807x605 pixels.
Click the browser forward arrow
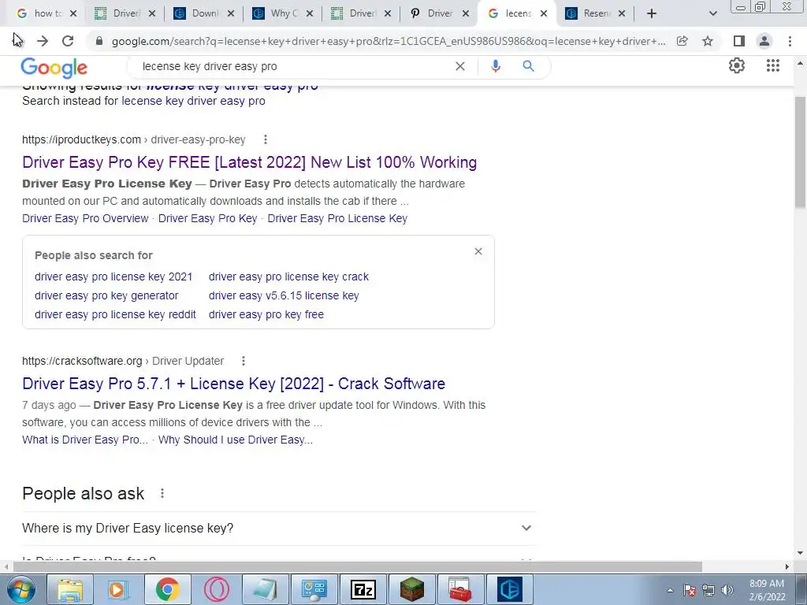(43, 41)
